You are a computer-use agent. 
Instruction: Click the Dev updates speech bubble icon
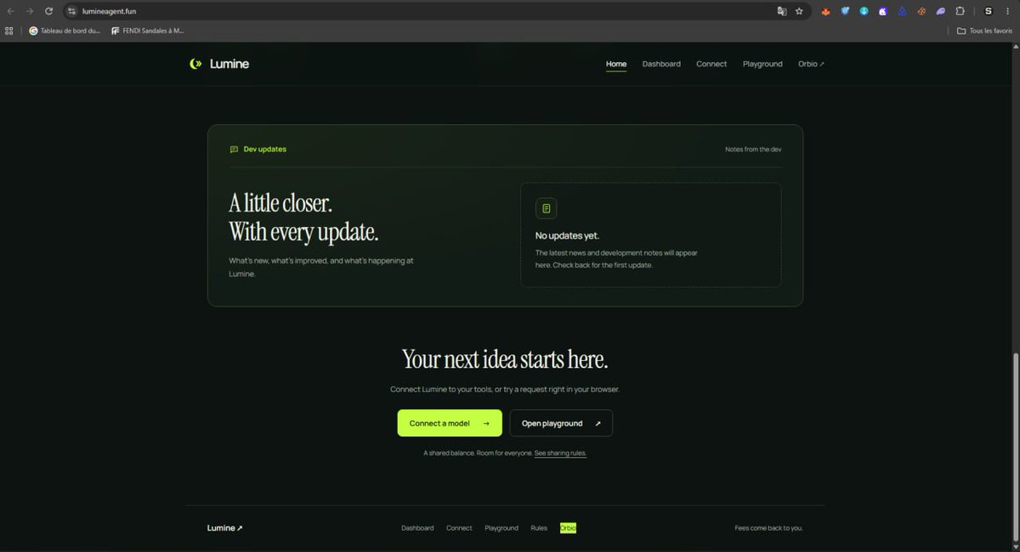click(234, 149)
